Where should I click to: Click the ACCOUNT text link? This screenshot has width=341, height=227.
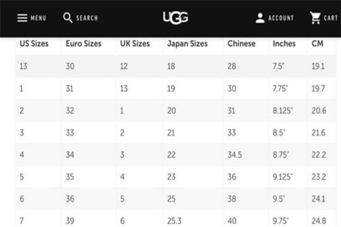[x=281, y=18]
